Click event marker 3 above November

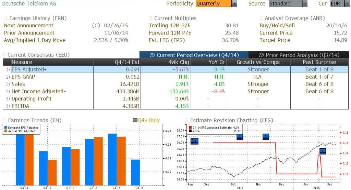point(266,136)
